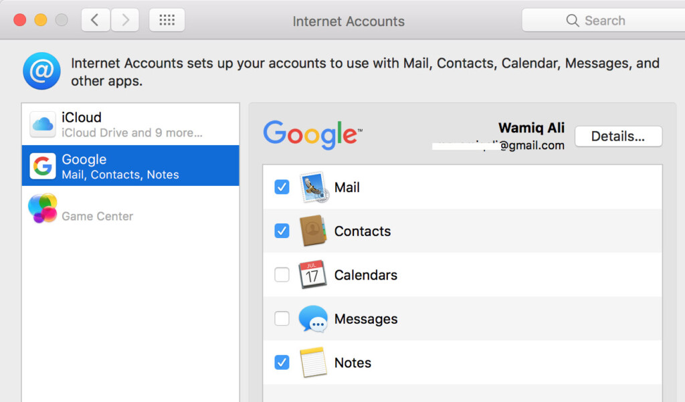The image size is (685, 402).
Task: Click the Google logo in account panel
Action: coord(313,134)
